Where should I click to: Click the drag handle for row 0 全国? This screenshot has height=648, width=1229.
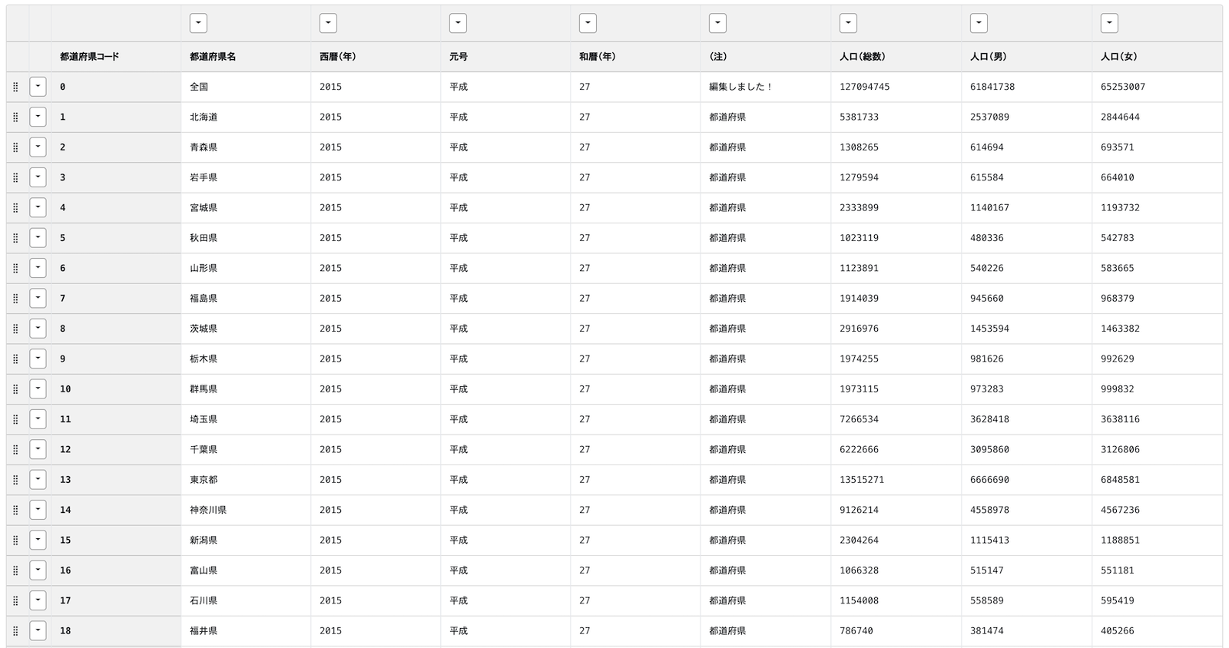15,87
